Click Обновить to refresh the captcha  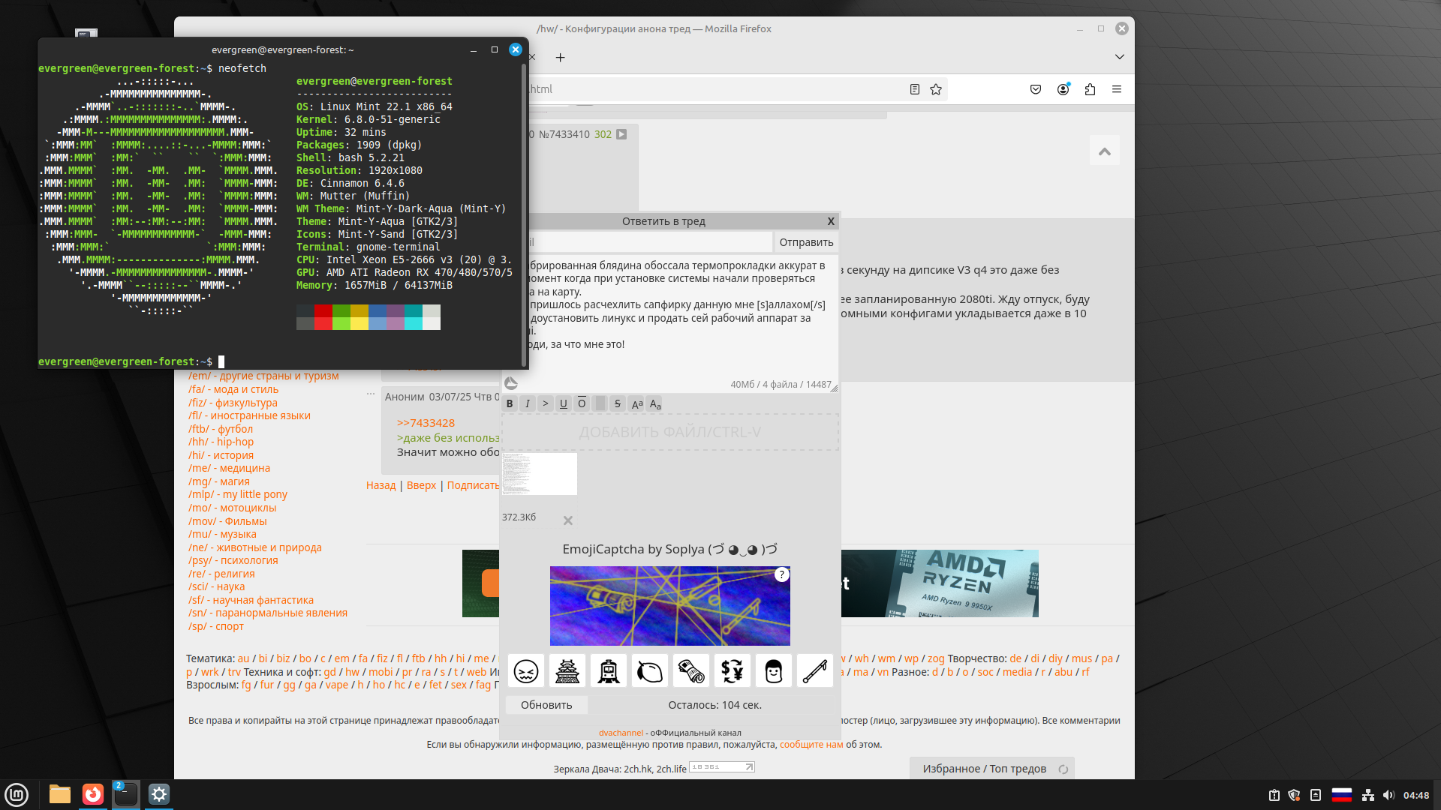(546, 705)
